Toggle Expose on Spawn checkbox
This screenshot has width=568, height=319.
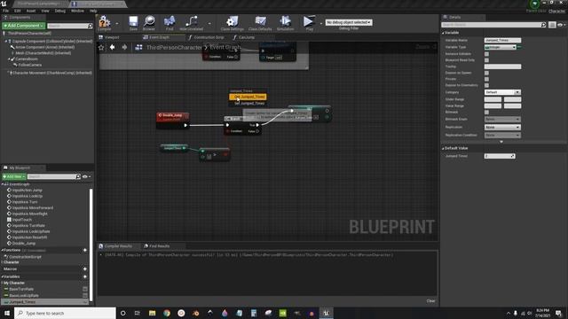point(486,73)
